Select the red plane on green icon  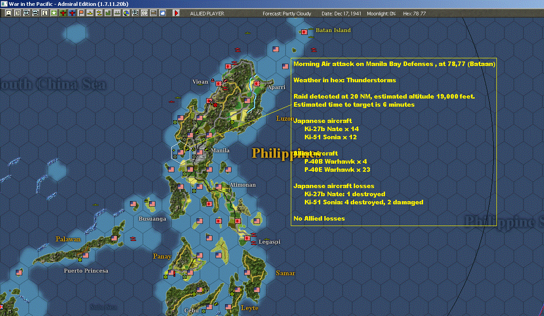[63, 13]
